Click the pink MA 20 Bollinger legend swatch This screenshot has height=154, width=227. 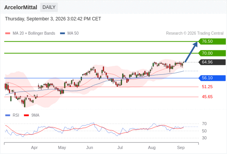pos(8,33)
